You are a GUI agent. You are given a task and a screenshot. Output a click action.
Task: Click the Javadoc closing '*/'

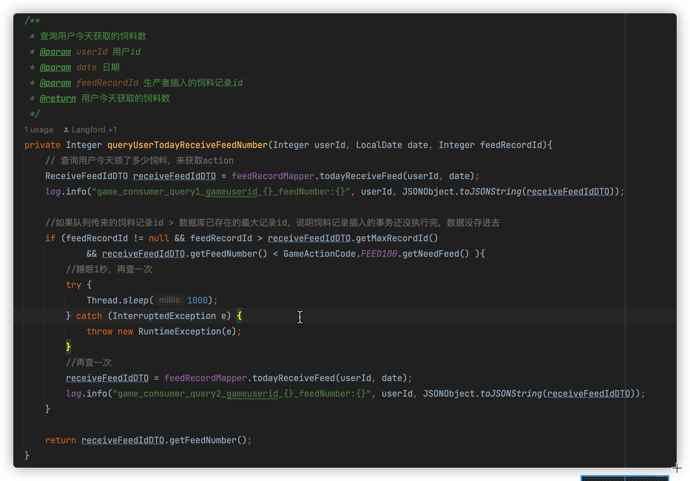click(35, 114)
